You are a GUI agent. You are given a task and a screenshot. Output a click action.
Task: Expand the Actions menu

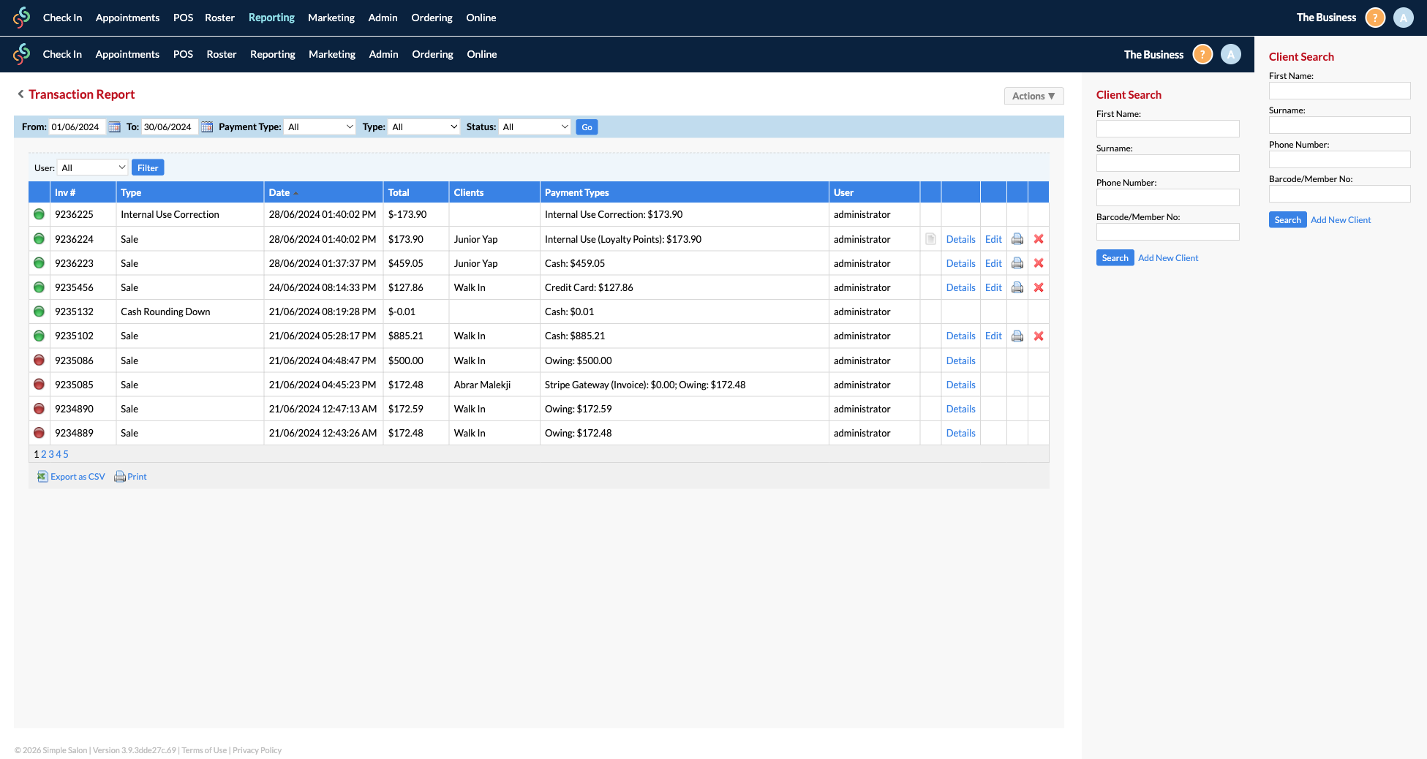point(1033,96)
